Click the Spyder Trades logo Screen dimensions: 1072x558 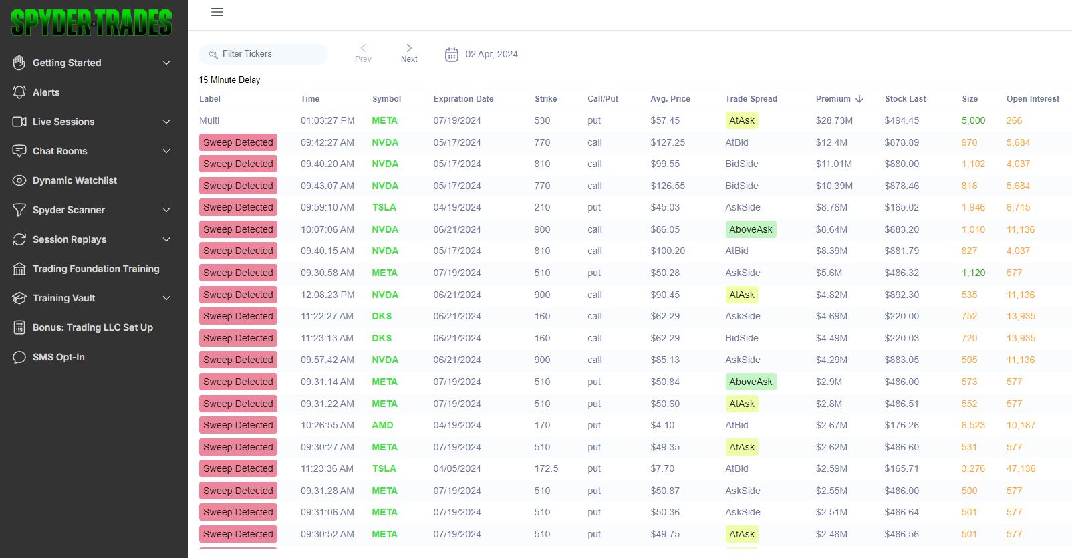(x=92, y=23)
